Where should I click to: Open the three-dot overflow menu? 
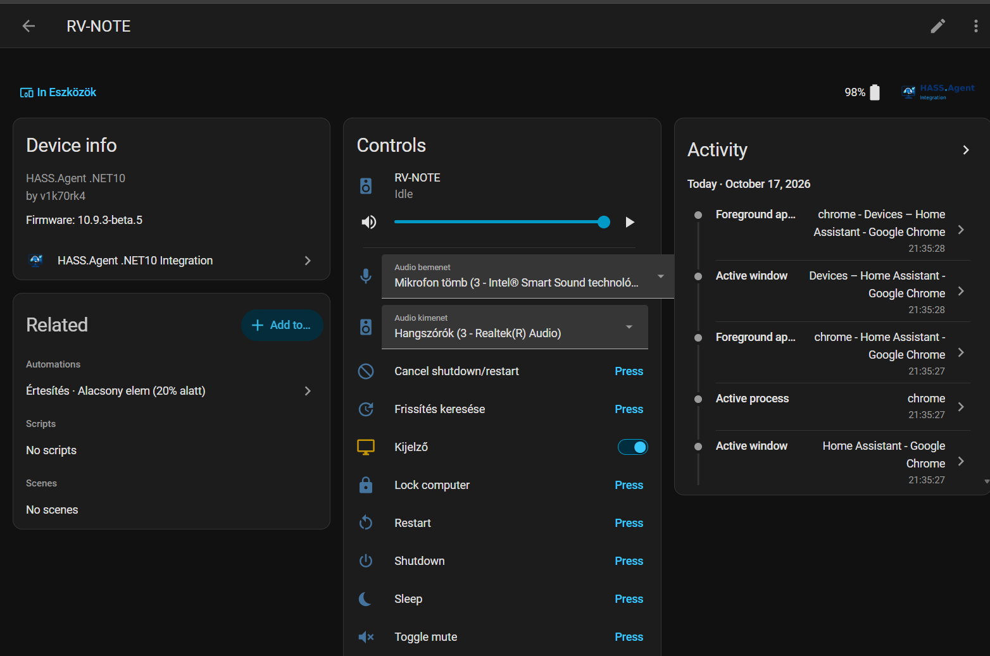tap(976, 26)
